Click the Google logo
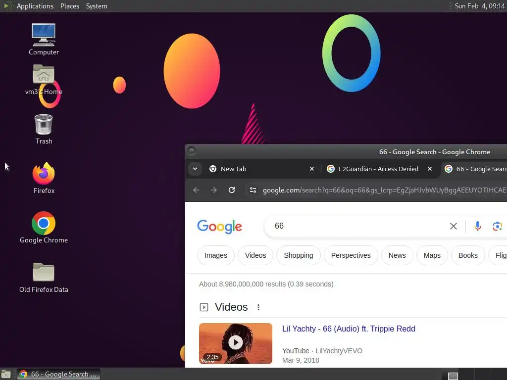This screenshot has height=380, width=507. pos(219,227)
